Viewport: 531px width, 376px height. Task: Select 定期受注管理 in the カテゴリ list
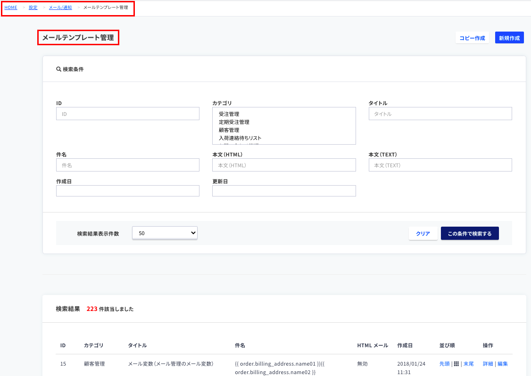[234, 122]
